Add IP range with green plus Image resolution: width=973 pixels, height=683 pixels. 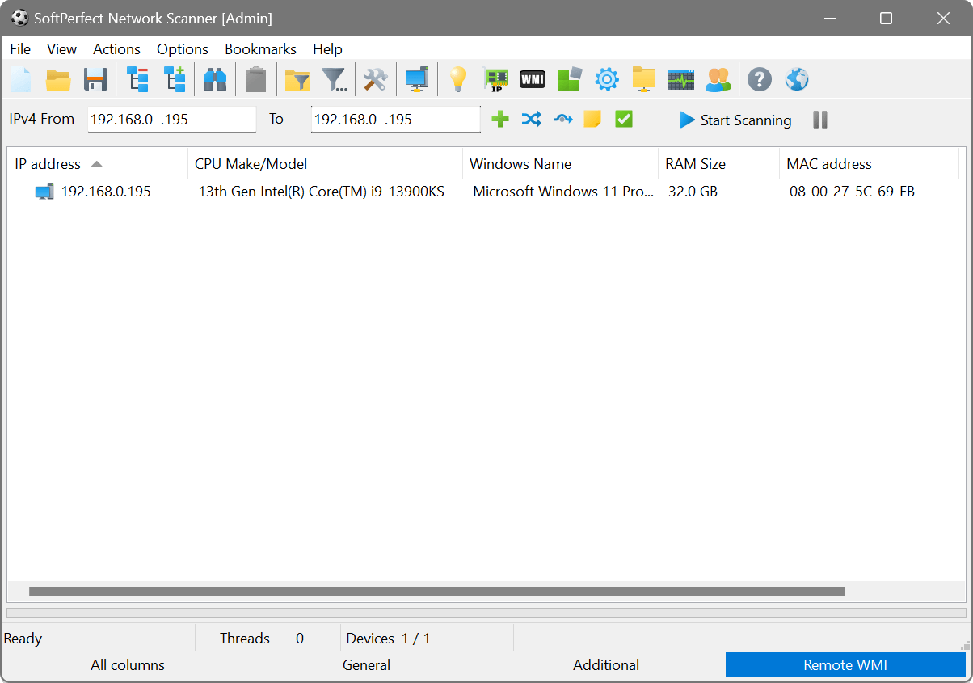point(500,120)
